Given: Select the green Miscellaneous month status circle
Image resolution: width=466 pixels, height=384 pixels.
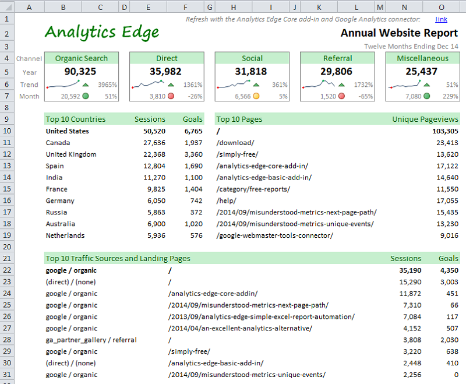Looking at the screenshot, I should 427,96.
